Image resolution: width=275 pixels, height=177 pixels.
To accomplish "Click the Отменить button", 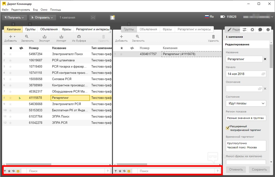I will (x=236, y=169).
